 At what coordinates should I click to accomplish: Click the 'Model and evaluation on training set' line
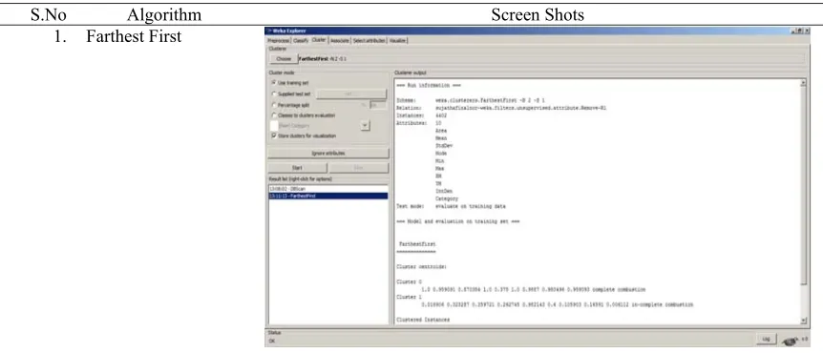[457, 221]
